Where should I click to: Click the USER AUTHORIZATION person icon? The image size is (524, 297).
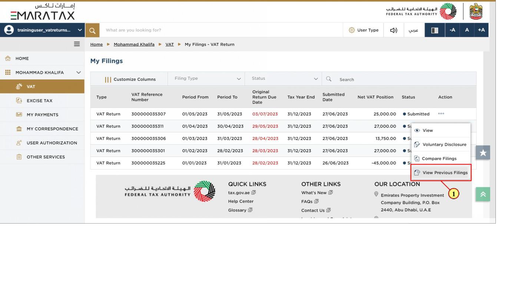pos(19,143)
